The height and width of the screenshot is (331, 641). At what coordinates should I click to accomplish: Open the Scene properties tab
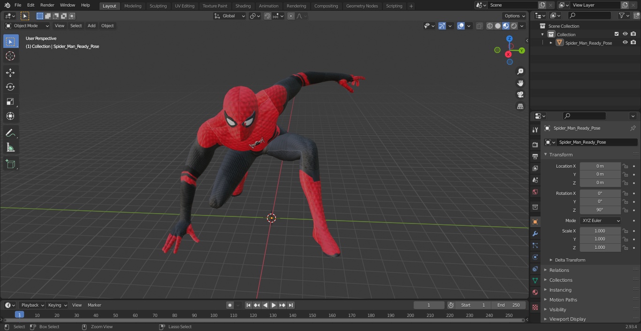pyautogui.click(x=535, y=180)
